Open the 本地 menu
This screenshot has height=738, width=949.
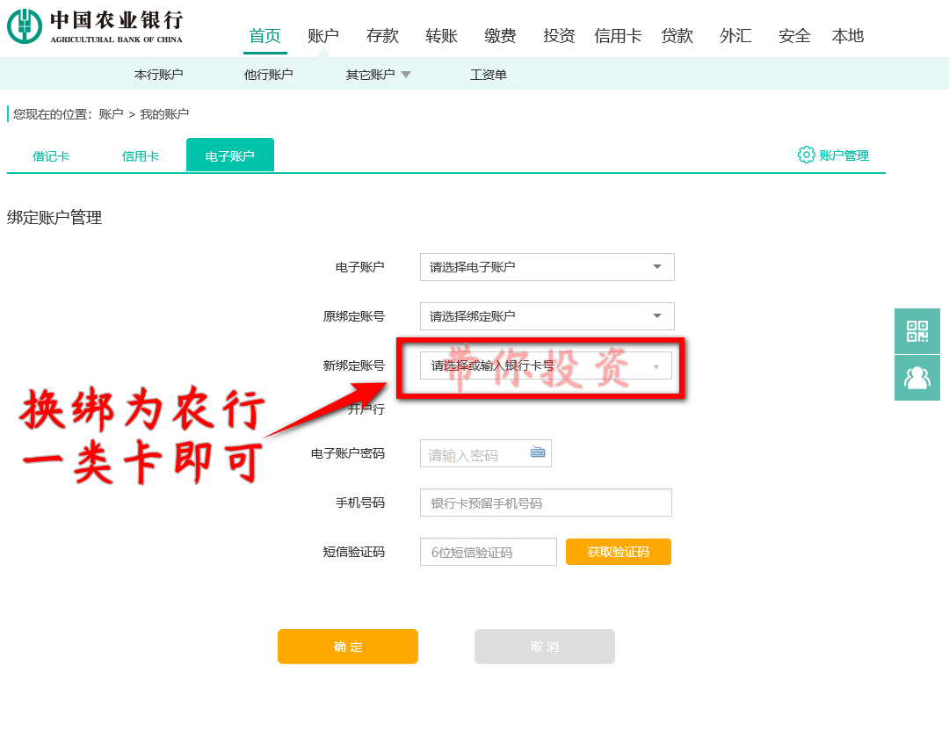847,36
